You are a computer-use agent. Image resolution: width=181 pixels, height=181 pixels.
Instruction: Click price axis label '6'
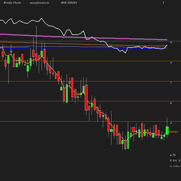(171, 103)
